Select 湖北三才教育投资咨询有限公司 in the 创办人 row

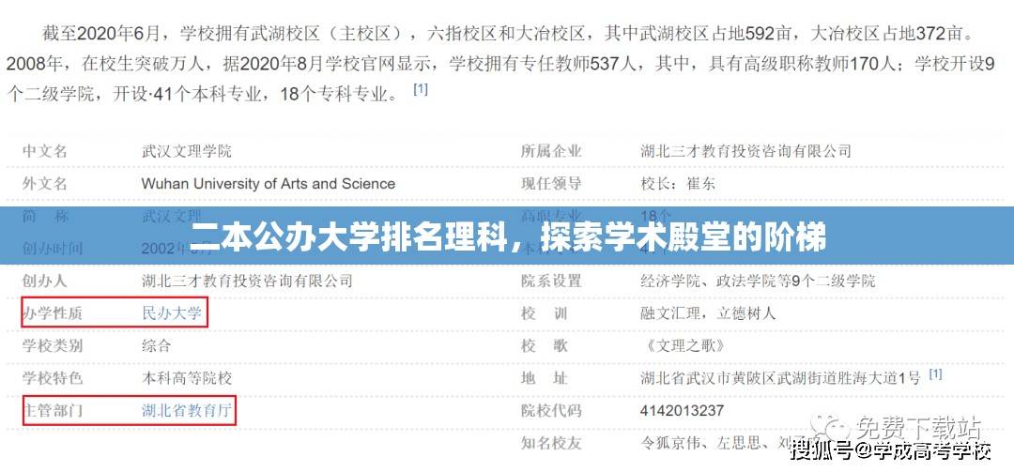247,282
